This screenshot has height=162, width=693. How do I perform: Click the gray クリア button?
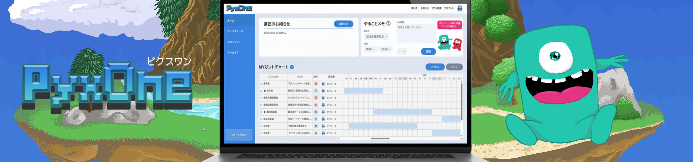pos(454,67)
